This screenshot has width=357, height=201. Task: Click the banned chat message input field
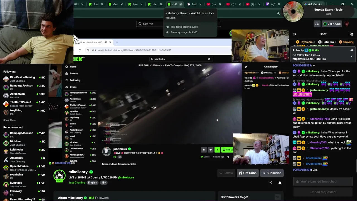tap(323, 181)
